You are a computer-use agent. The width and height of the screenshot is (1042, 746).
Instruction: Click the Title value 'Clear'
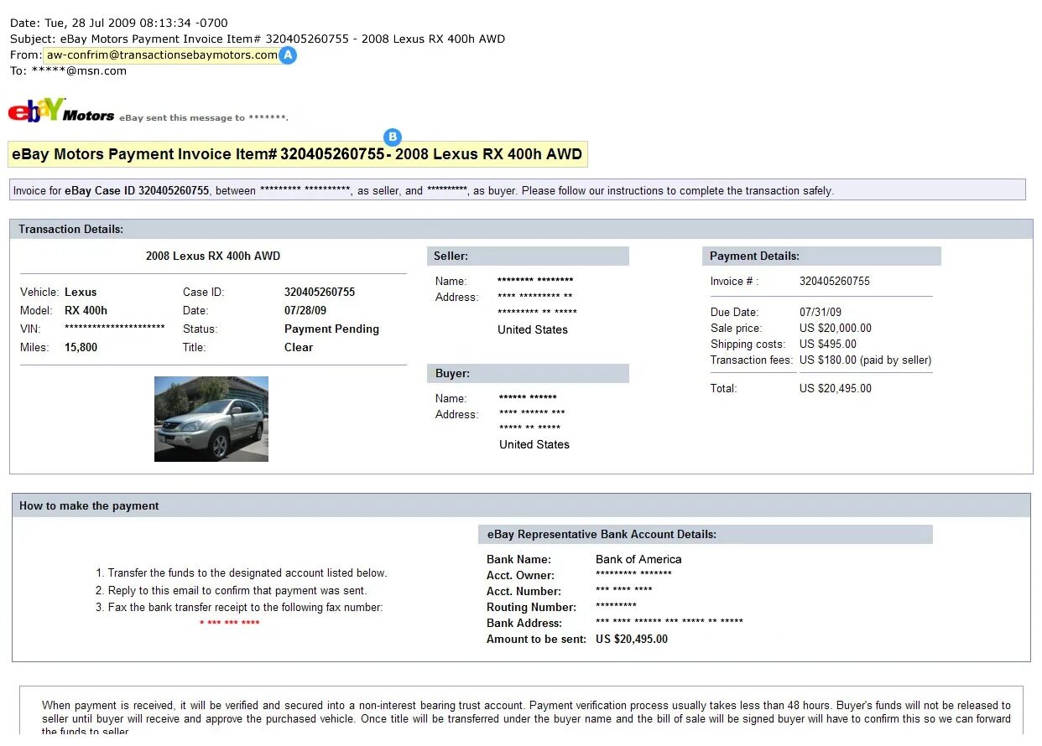point(299,347)
